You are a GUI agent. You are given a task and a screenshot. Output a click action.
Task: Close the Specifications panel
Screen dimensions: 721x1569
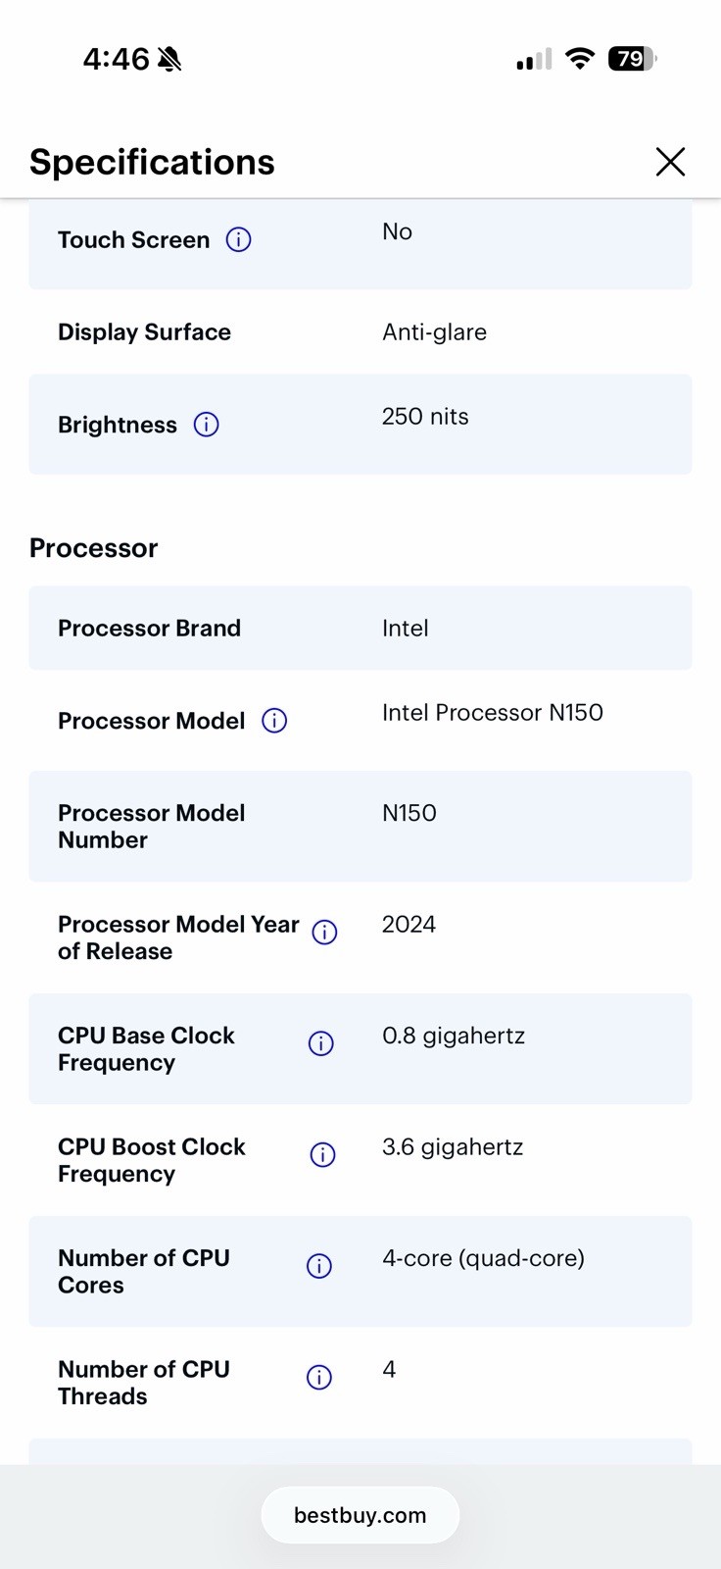click(670, 162)
